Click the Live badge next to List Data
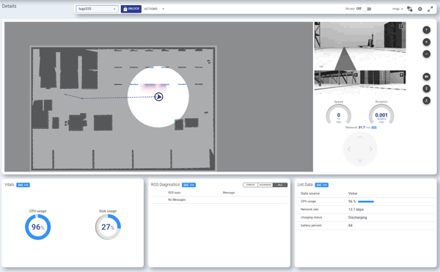The height and width of the screenshot is (272, 440). pos(322,185)
